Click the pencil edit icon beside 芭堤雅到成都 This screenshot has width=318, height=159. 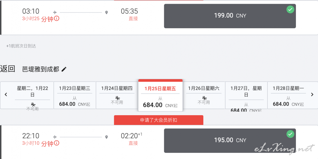[64, 69]
